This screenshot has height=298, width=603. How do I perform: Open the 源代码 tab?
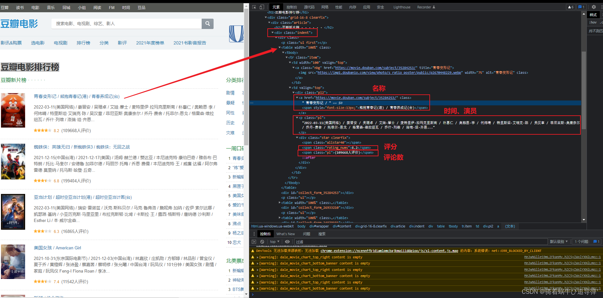pyautogui.click(x=309, y=7)
